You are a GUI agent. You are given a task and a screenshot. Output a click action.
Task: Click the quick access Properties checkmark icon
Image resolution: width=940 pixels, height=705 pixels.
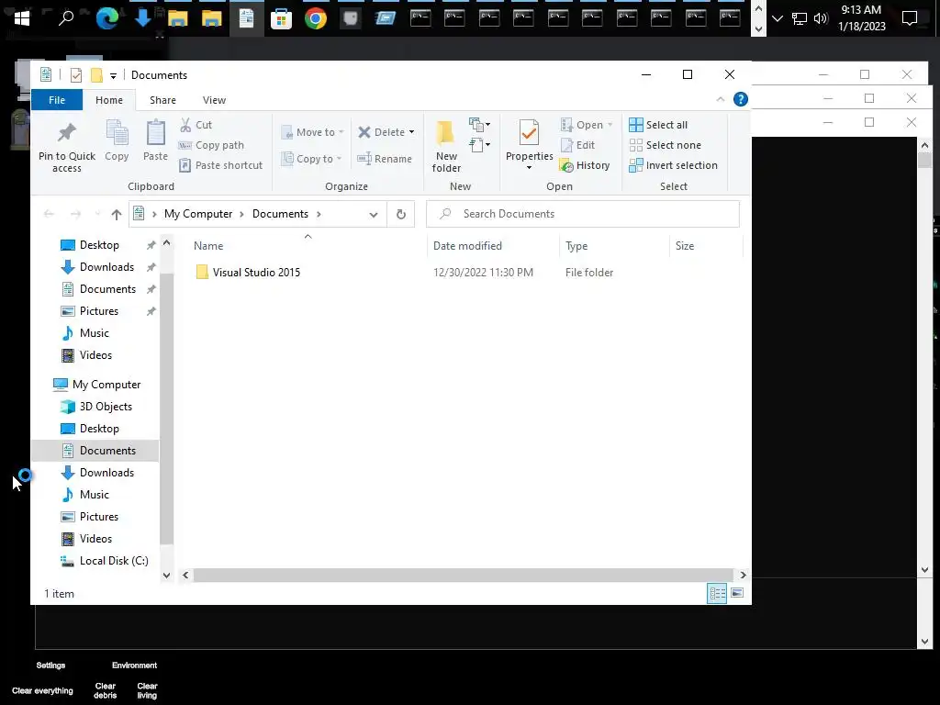pos(76,75)
